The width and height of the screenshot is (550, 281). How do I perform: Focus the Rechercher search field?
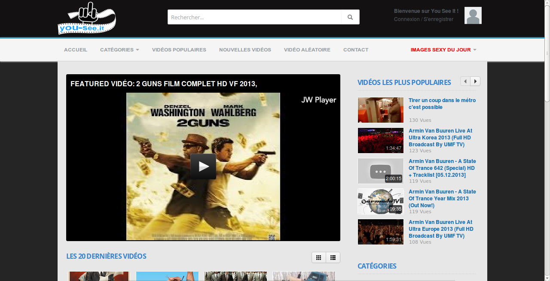(x=254, y=17)
